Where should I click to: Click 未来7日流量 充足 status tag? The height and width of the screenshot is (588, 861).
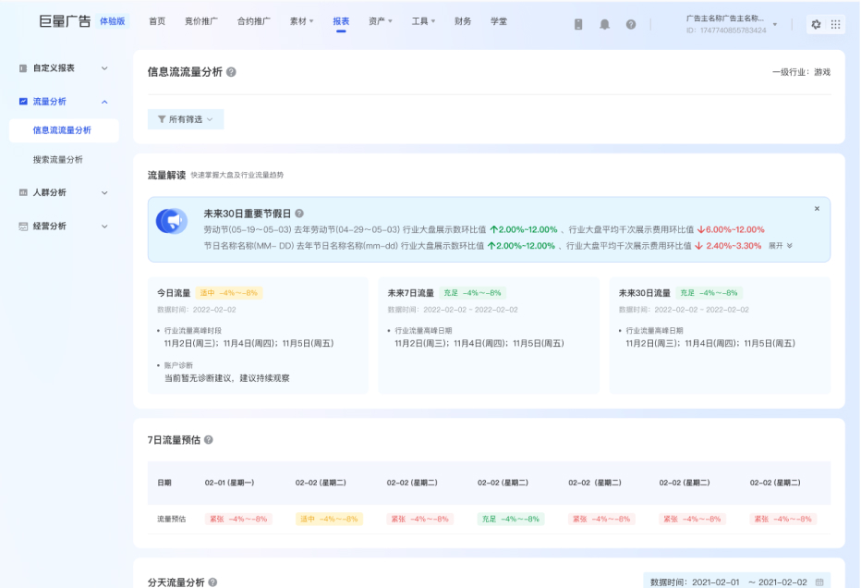[x=472, y=293]
